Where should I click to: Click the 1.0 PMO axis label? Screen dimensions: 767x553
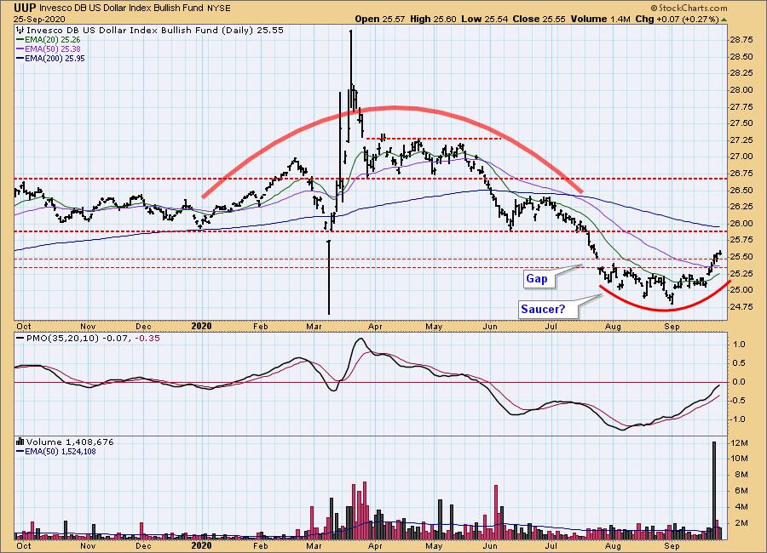click(739, 345)
